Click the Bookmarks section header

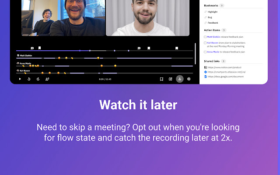coord(211,6)
